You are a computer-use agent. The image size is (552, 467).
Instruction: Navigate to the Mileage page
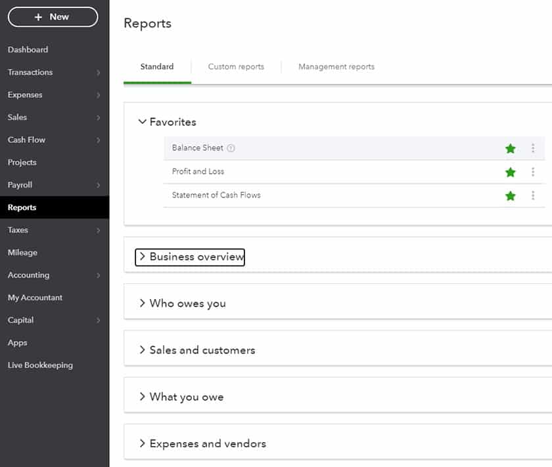(x=22, y=253)
